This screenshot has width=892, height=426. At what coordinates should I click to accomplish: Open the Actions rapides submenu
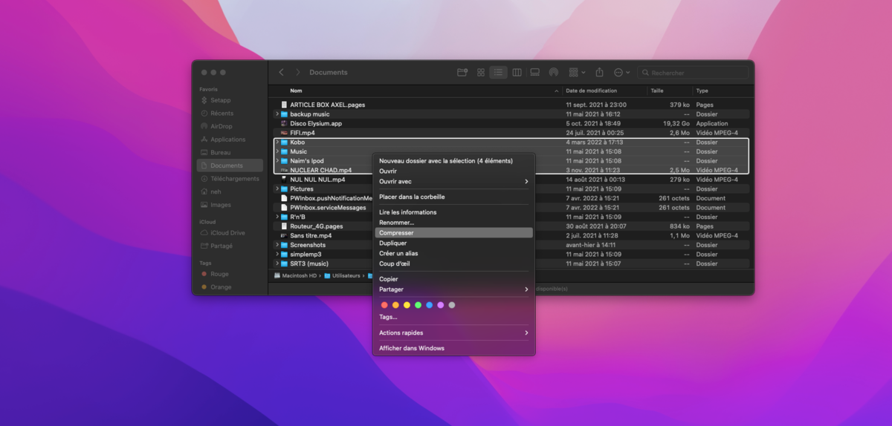[x=453, y=332]
